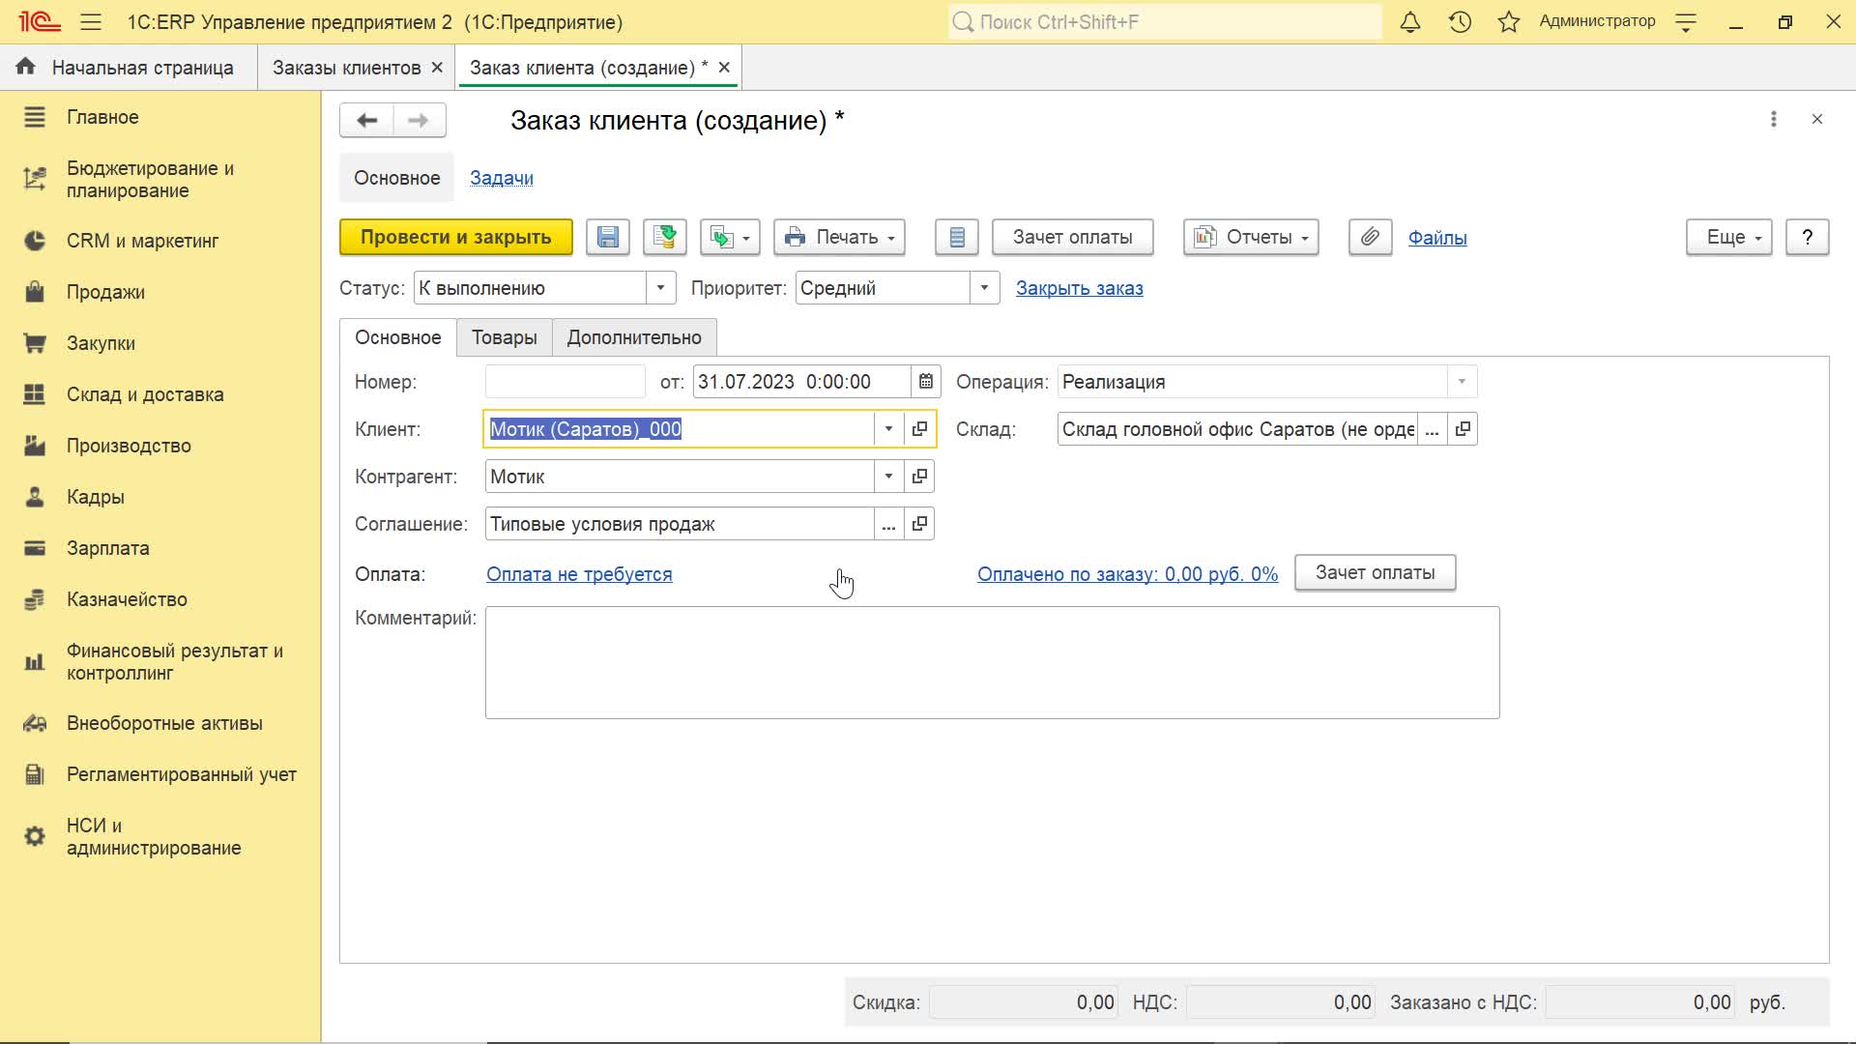Open CRM и маркетинг section
The width and height of the screenshot is (1856, 1044).
point(142,241)
